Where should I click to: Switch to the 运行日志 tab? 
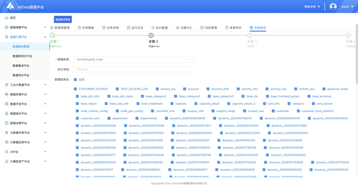tap(135, 28)
